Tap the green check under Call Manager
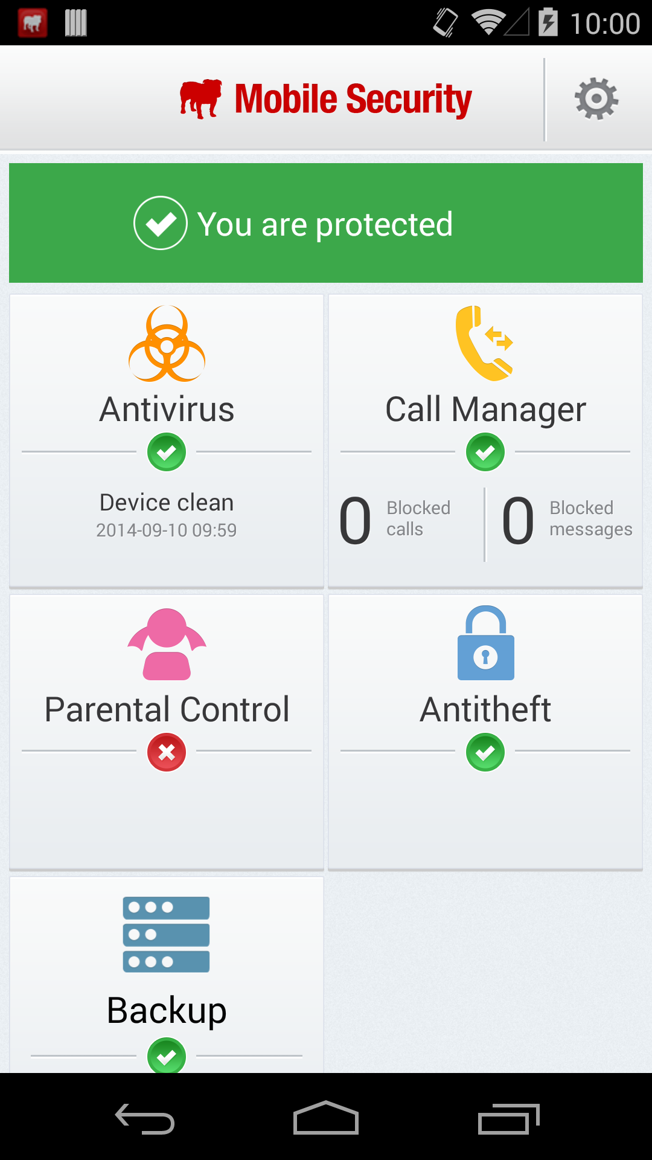The image size is (652, 1160). (x=485, y=452)
